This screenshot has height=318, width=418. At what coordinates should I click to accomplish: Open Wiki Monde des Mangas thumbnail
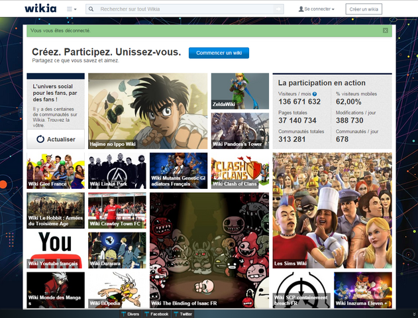pyautogui.click(x=56, y=290)
